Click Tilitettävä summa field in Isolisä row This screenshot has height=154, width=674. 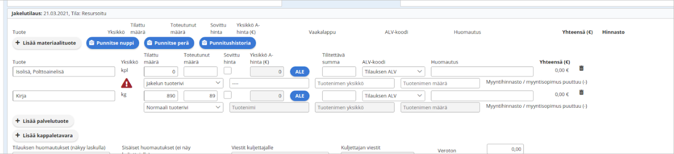(339, 72)
